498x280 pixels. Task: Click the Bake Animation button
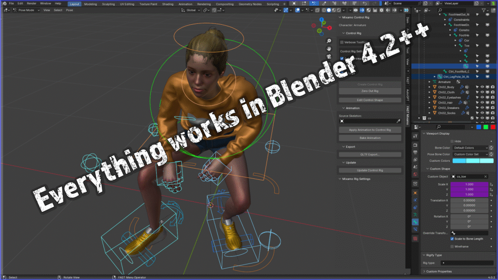pyautogui.click(x=370, y=138)
